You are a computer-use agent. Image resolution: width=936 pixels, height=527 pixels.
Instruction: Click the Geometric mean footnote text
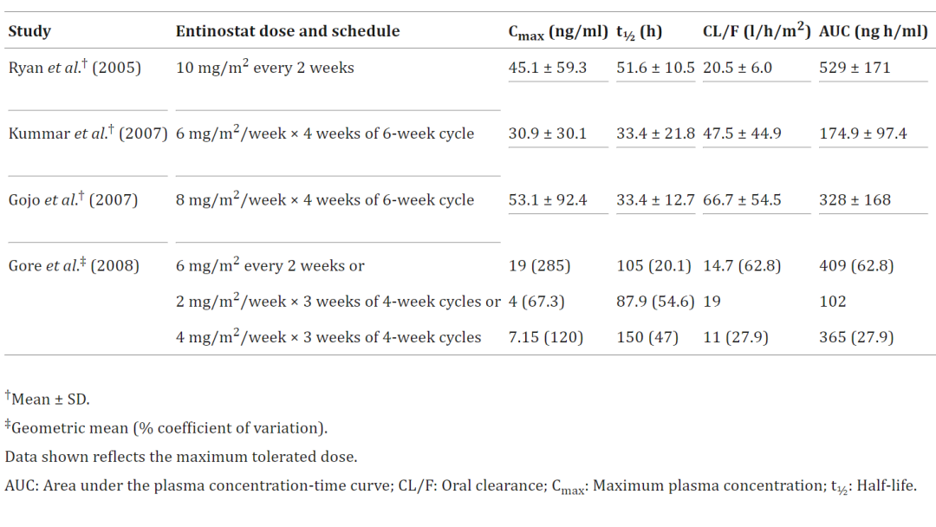(169, 427)
